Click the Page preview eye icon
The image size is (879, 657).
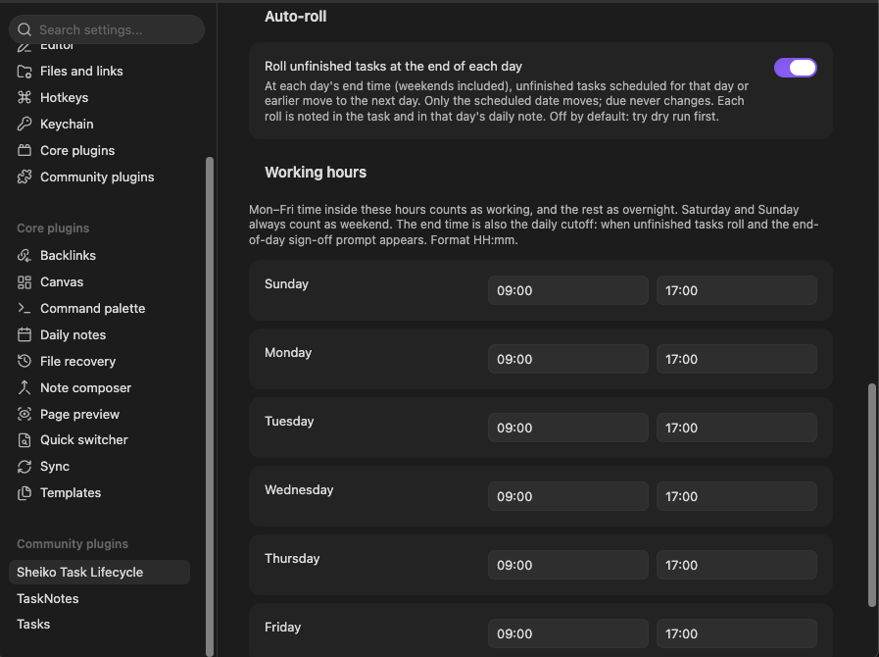(24, 414)
